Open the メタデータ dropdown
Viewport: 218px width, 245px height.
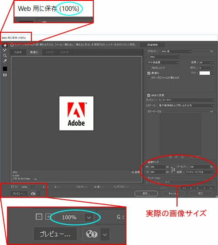(x=187, y=106)
